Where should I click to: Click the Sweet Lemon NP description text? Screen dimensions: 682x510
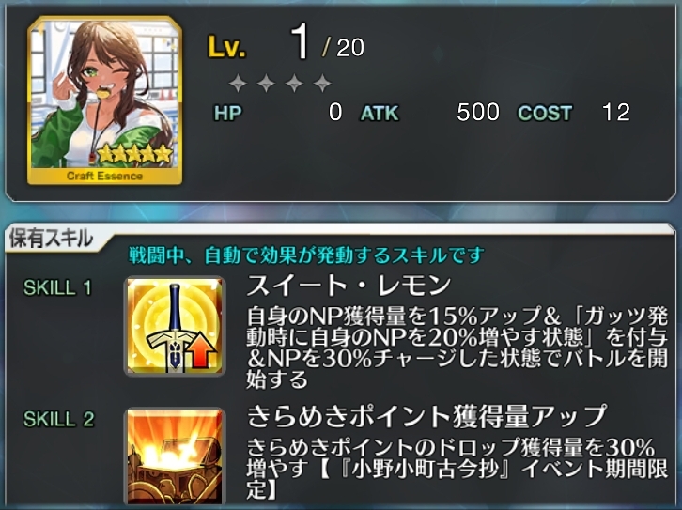tap(457, 348)
